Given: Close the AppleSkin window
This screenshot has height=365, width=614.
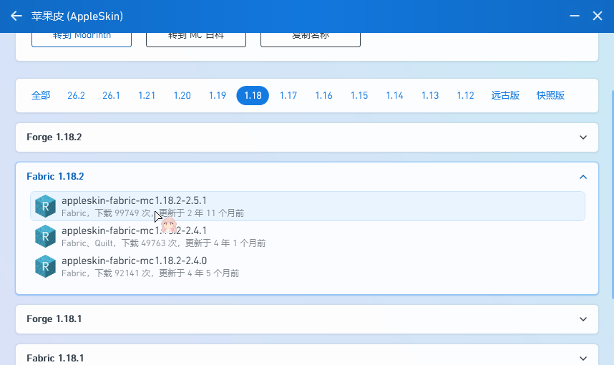Looking at the screenshot, I should (597, 16).
